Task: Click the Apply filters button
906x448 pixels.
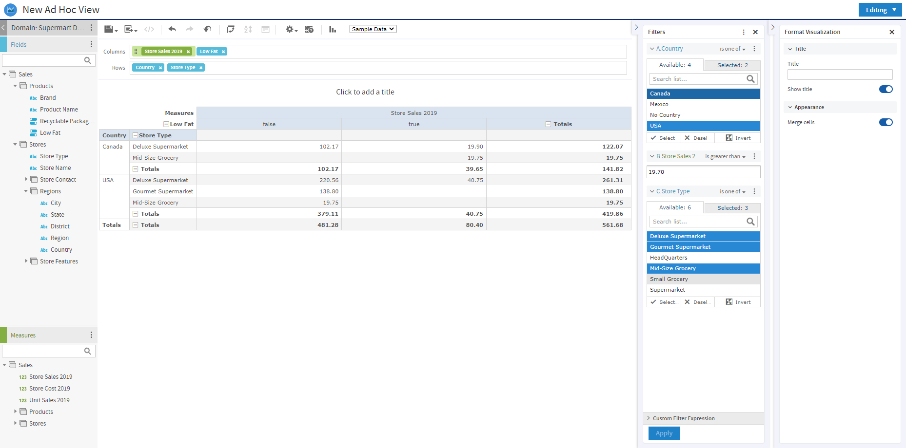Action: [664, 433]
